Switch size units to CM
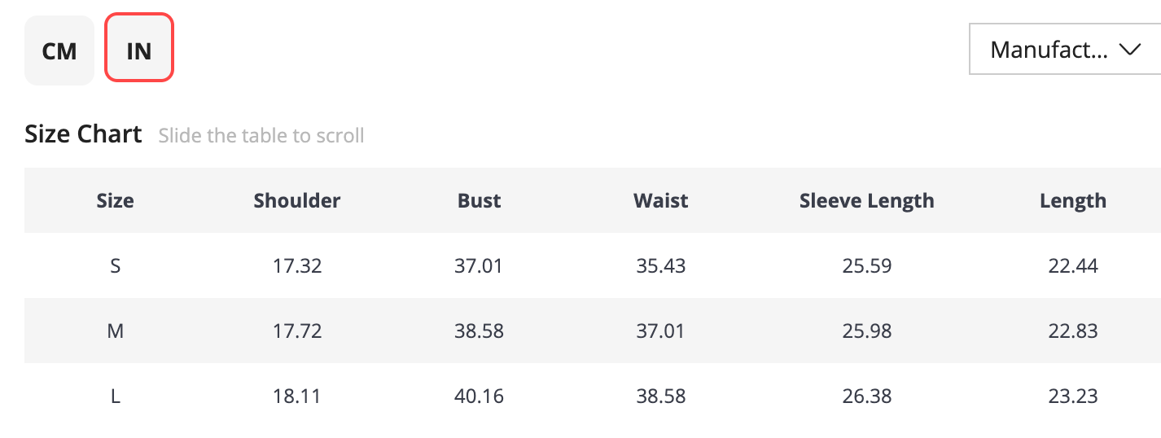The image size is (1161, 438). (59, 50)
